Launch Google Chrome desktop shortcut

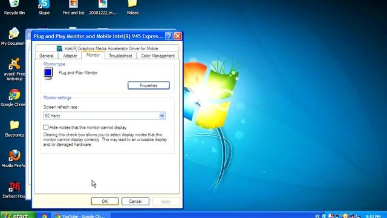click(13, 98)
